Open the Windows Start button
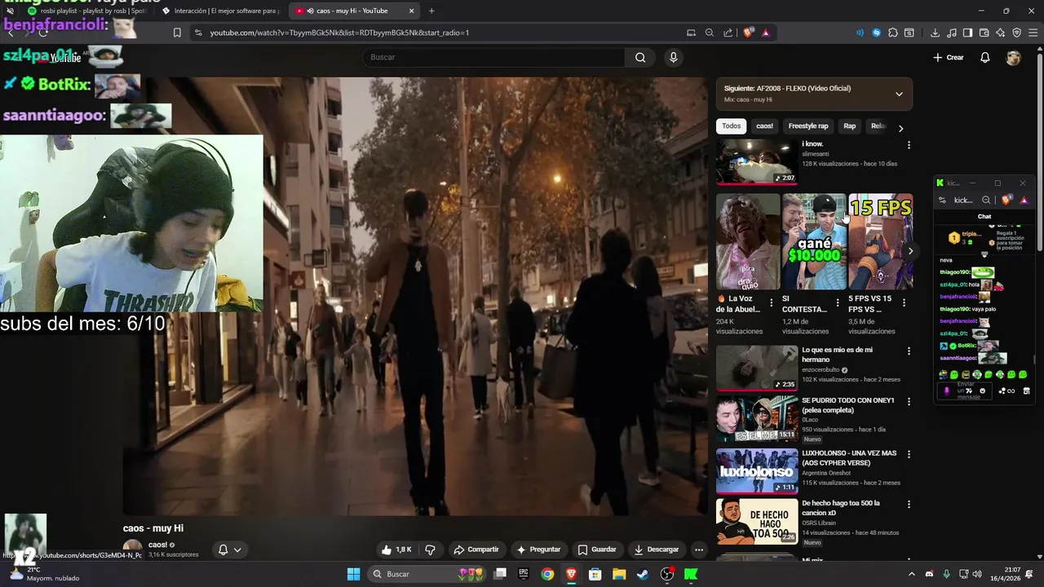The height and width of the screenshot is (587, 1044). pos(353,574)
